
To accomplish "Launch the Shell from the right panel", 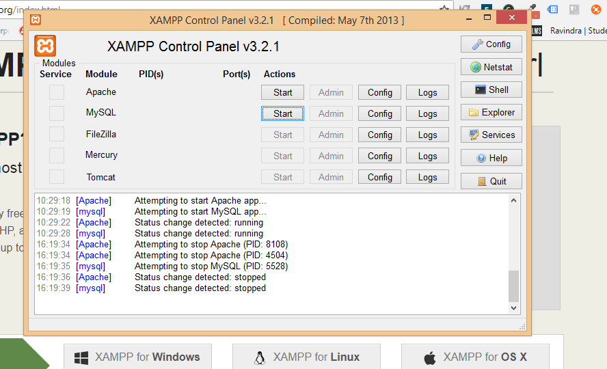I will coord(491,90).
